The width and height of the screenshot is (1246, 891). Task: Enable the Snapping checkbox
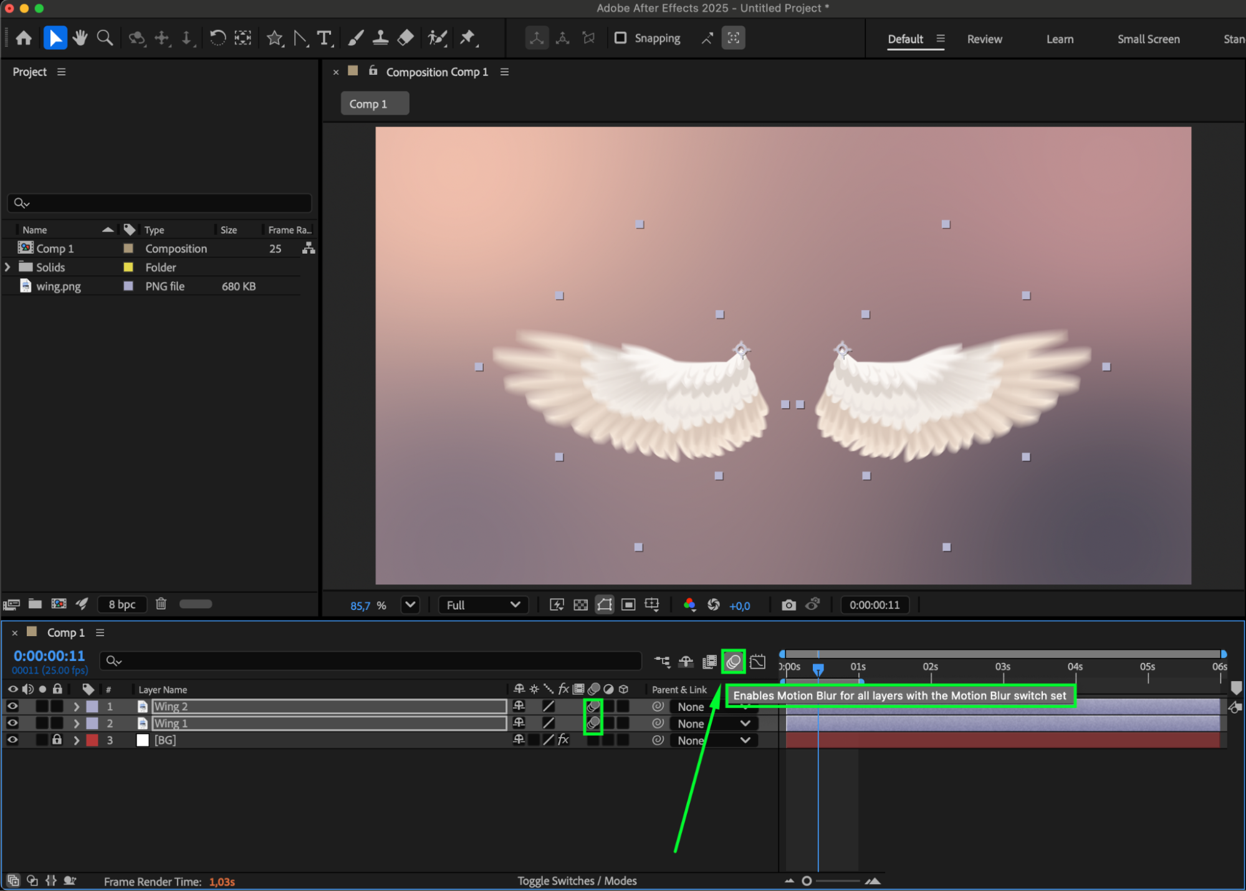[620, 38]
